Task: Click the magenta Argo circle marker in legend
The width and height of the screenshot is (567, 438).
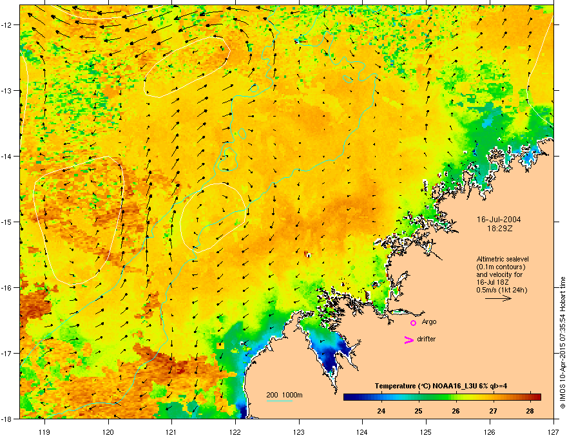Action: coord(413,323)
